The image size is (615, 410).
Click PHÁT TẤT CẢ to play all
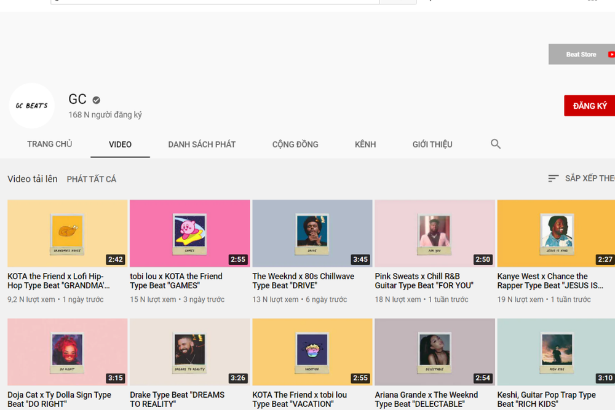coord(92,179)
